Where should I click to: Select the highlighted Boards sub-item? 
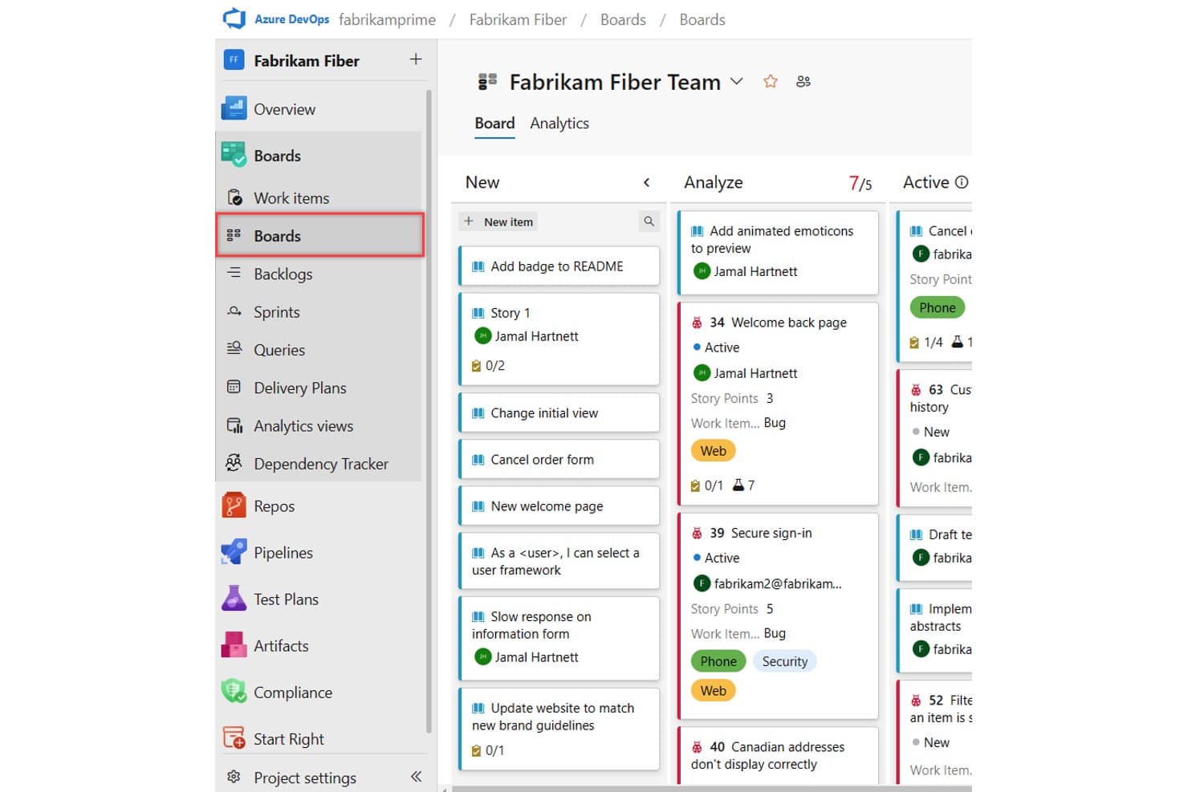click(x=319, y=235)
